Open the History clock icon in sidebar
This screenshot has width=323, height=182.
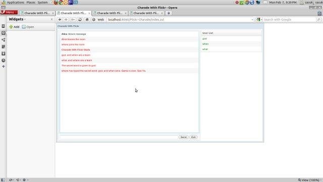click(x=4, y=61)
